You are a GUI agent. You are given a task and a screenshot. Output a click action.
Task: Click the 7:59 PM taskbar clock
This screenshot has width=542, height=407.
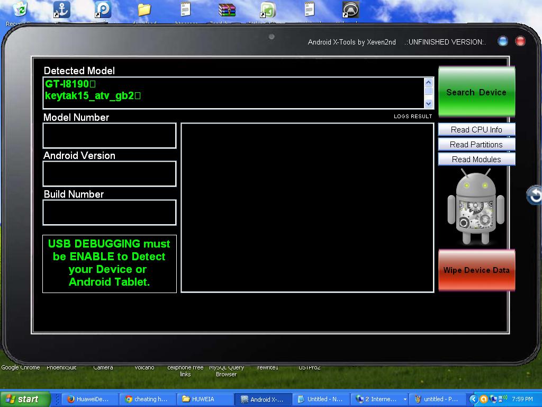click(522, 400)
